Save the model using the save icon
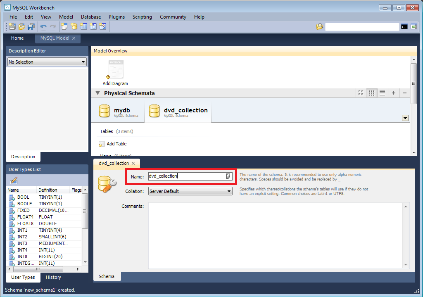This screenshot has height=297, width=423. pos(31,26)
